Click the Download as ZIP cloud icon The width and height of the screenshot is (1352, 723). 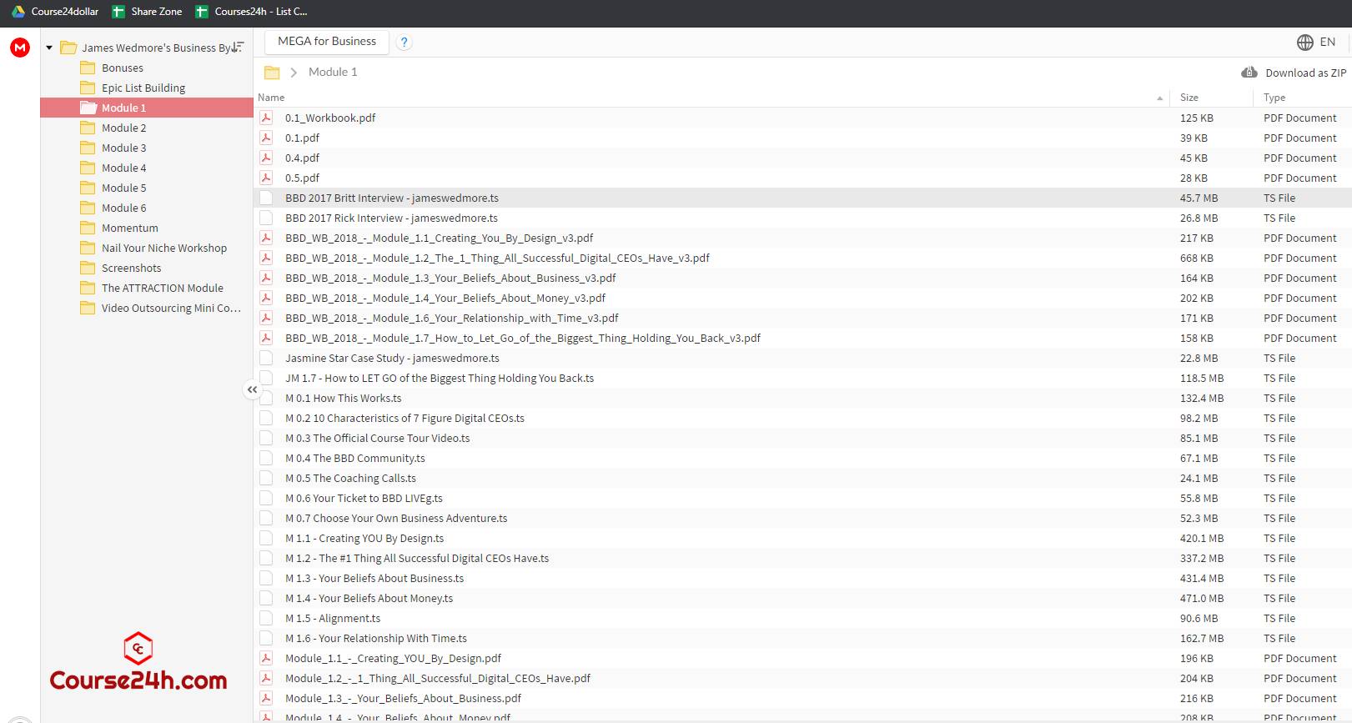[x=1249, y=73]
